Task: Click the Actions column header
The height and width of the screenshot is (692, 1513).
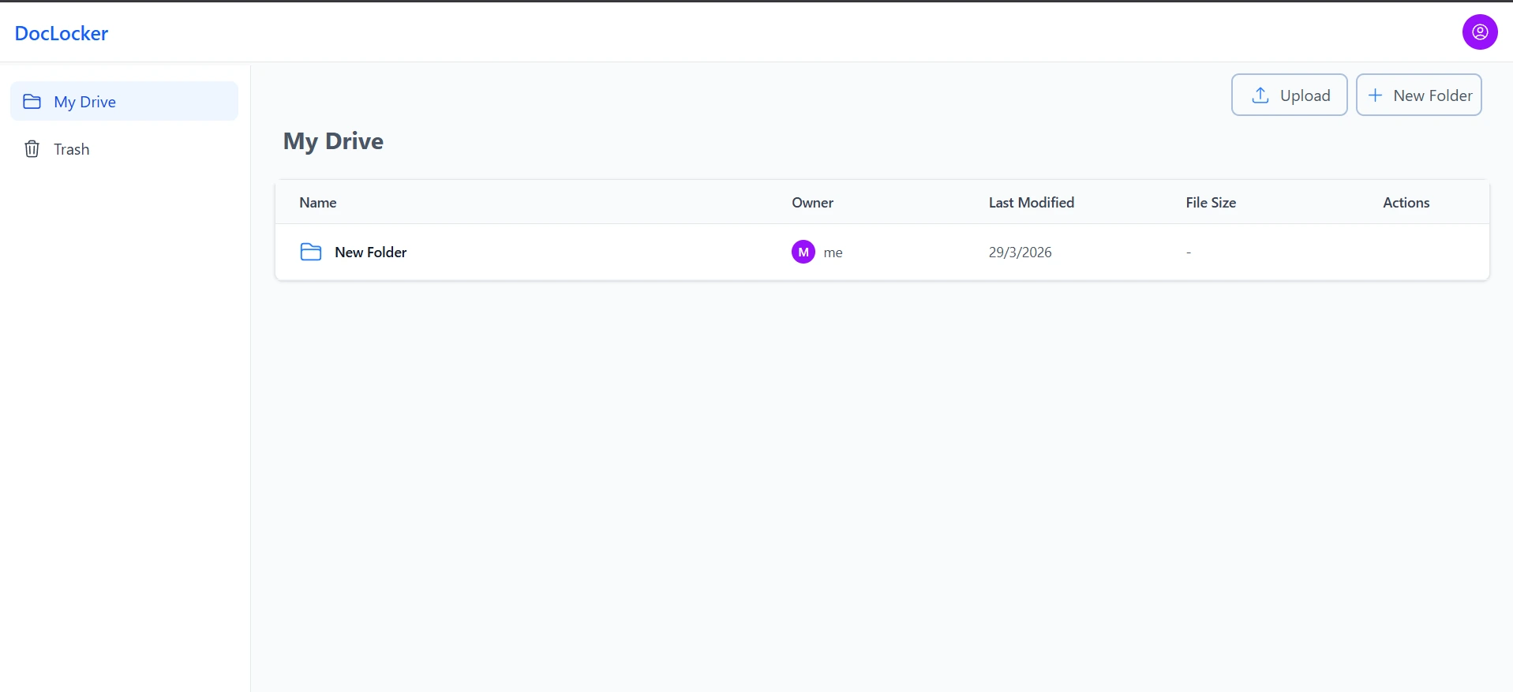Action: tap(1406, 203)
